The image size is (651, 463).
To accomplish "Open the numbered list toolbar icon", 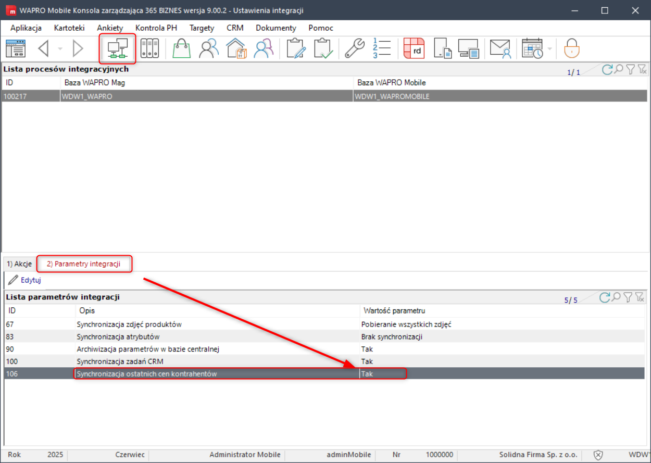I will tap(382, 48).
